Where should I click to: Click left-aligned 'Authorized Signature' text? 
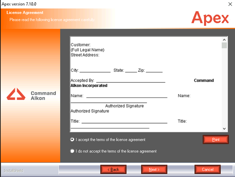pos(90,111)
